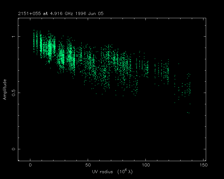Click the 'Amplitude' y-axis label

(x=4, y=89)
